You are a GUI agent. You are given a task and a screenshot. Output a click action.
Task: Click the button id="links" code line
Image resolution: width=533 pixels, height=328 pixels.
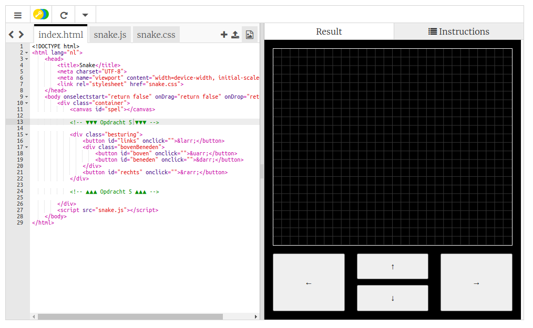pyautogui.click(x=153, y=141)
